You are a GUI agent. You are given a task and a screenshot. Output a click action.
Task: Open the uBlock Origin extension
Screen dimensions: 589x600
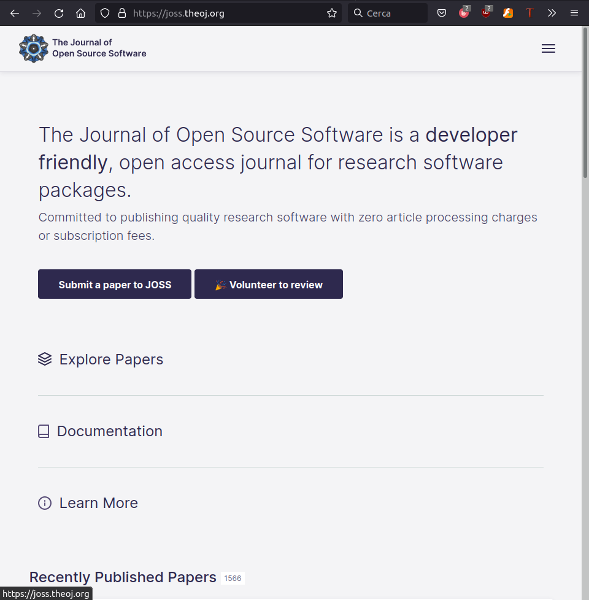(486, 13)
